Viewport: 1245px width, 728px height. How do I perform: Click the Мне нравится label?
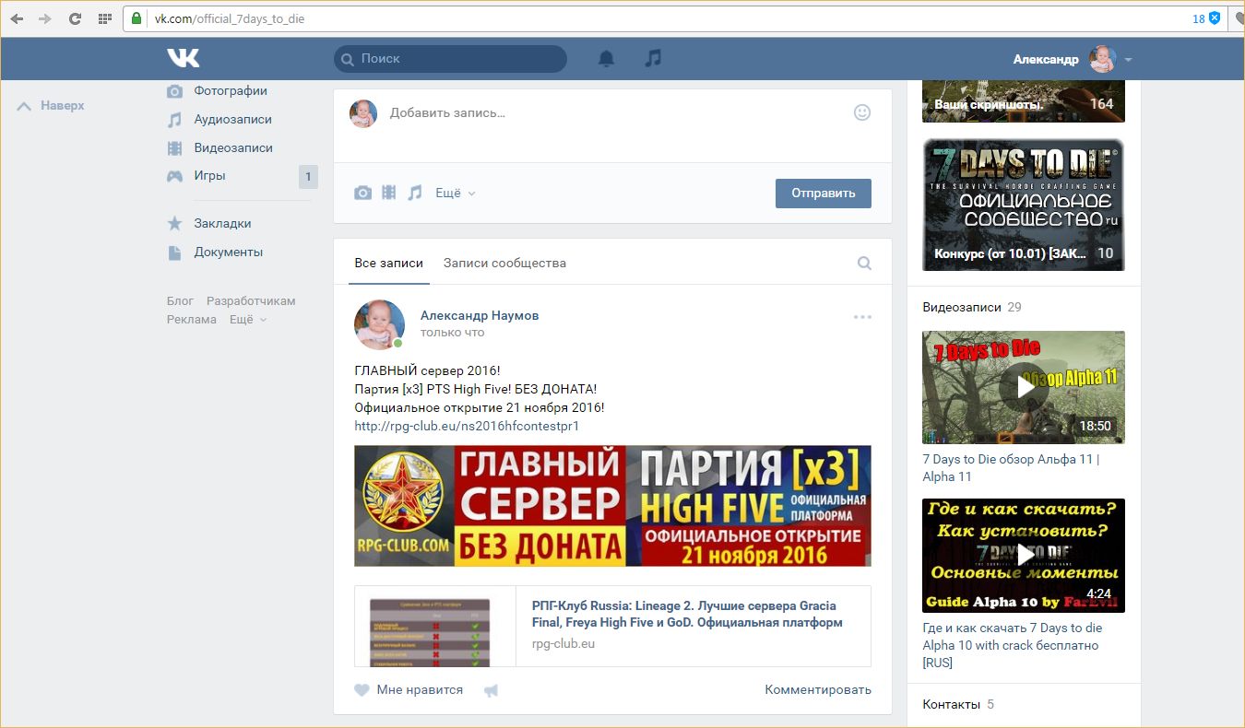(x=420, y=690)
